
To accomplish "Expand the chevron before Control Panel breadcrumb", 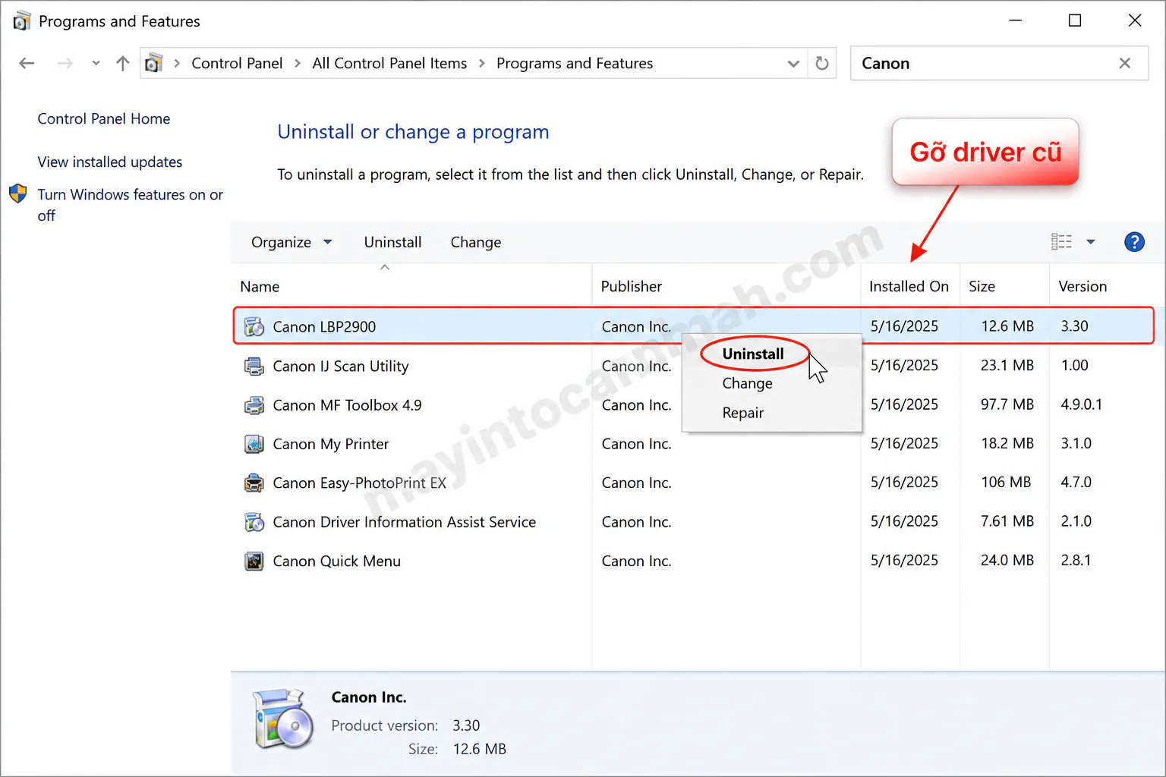I will click(x=177, y=63).
